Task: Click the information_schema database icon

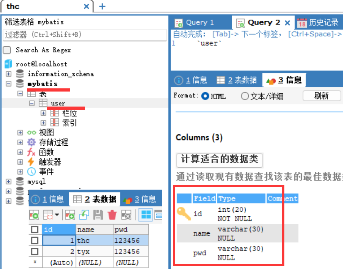Action: tap(20, 74)
